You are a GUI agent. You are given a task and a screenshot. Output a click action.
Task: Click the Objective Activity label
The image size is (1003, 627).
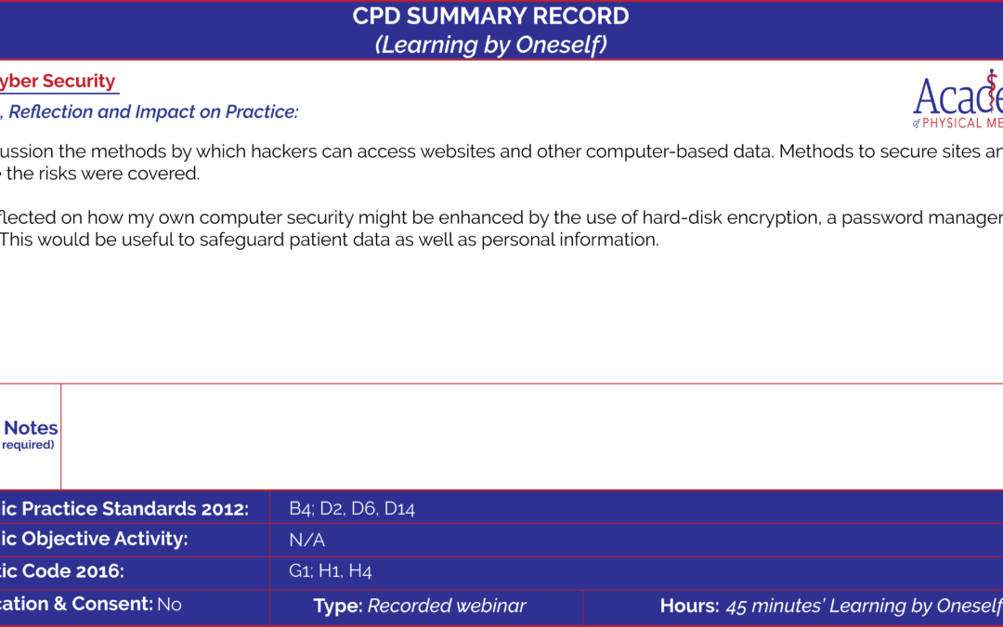pos(94,540)
